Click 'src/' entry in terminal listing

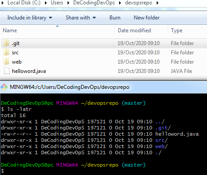click(x=162, y=140)
